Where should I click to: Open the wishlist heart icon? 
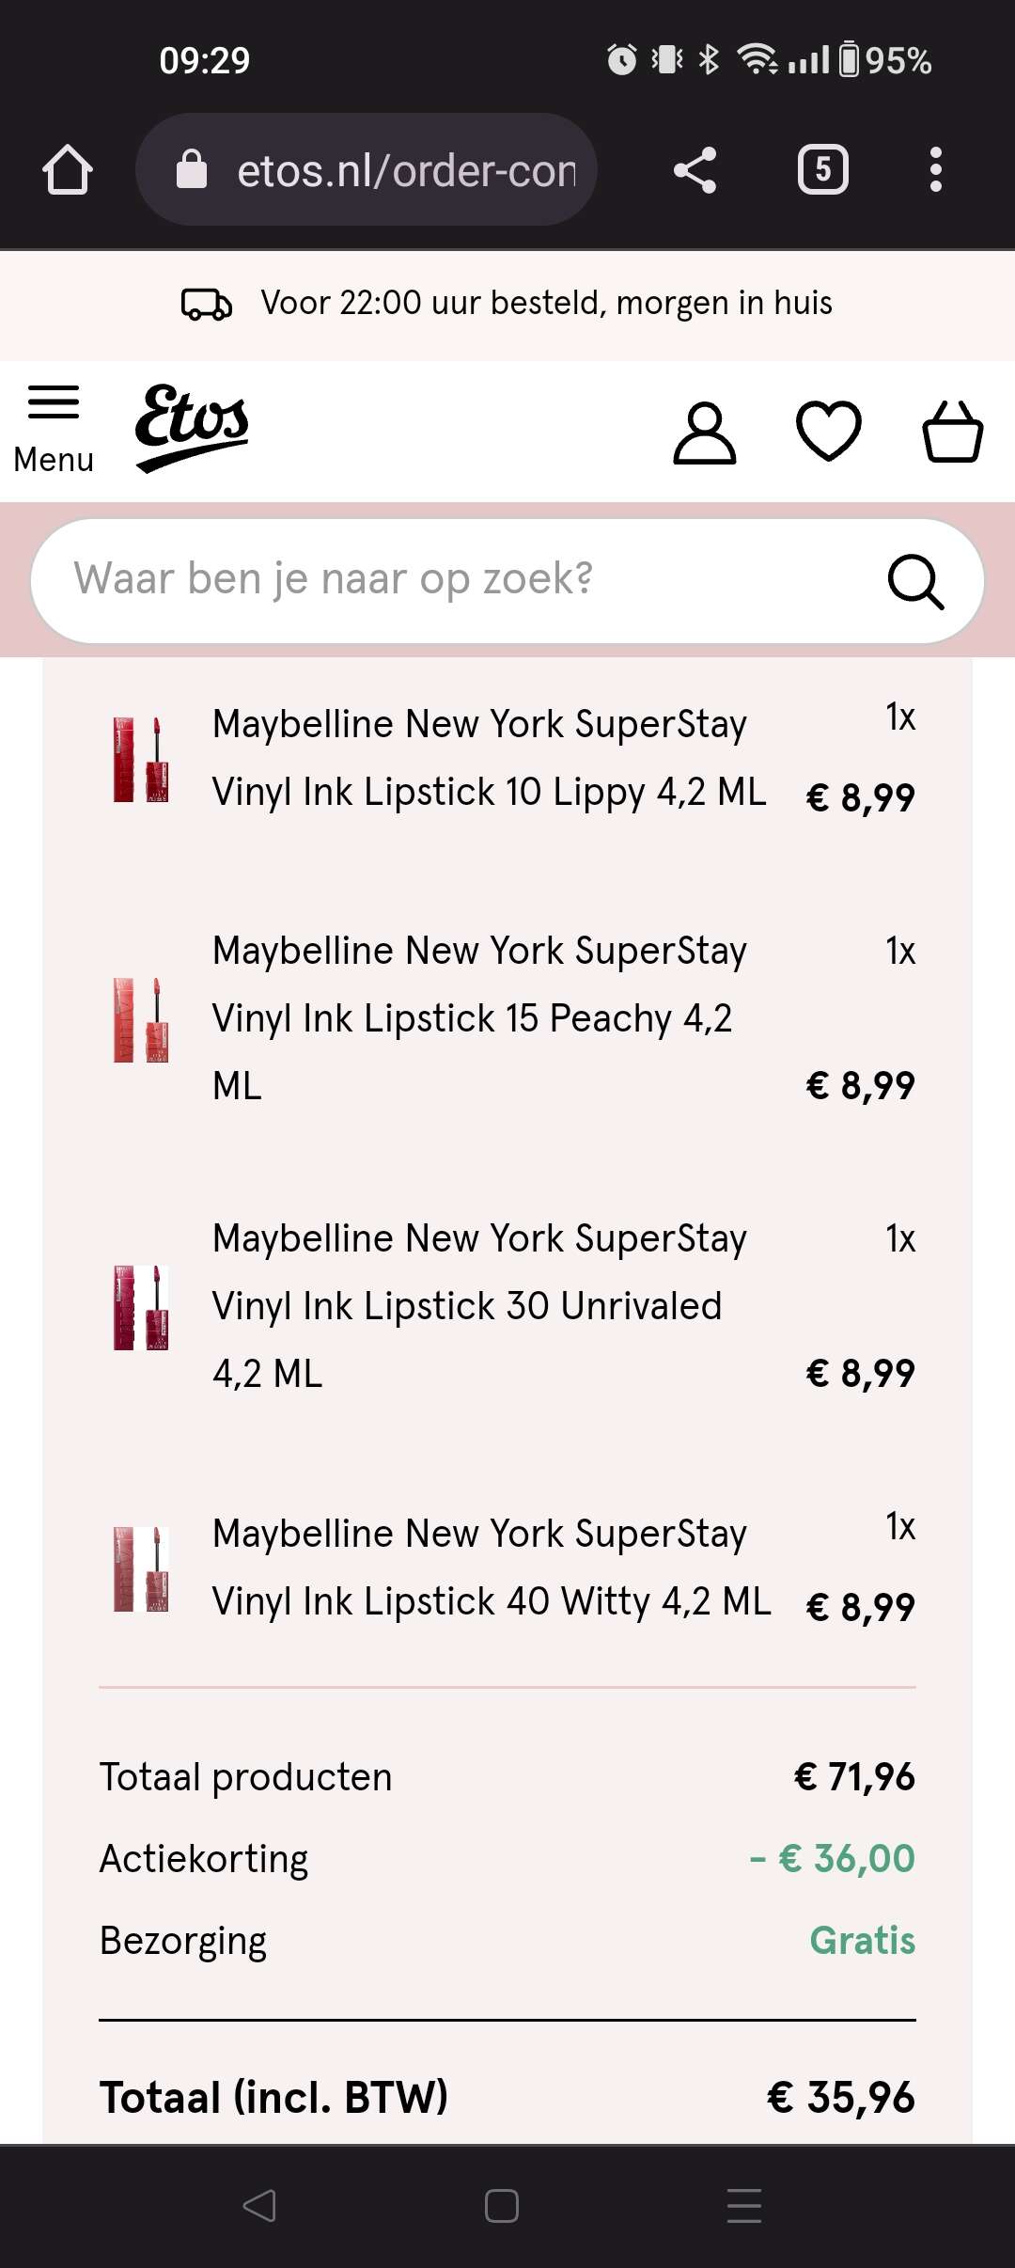[x=828, y=432]
